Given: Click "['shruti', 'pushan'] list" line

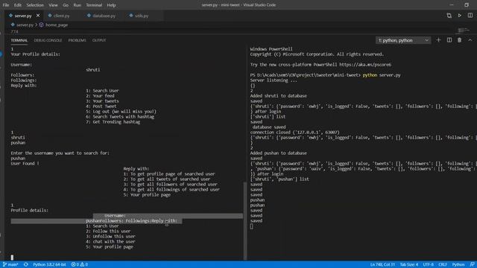Looking at the screenshot, I should click(279, 179).
